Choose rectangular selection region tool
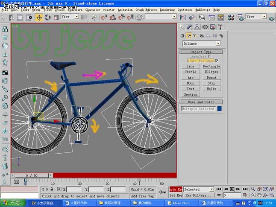Image resolution: width=276 pixels, height=207 pixels. point(20,17)
